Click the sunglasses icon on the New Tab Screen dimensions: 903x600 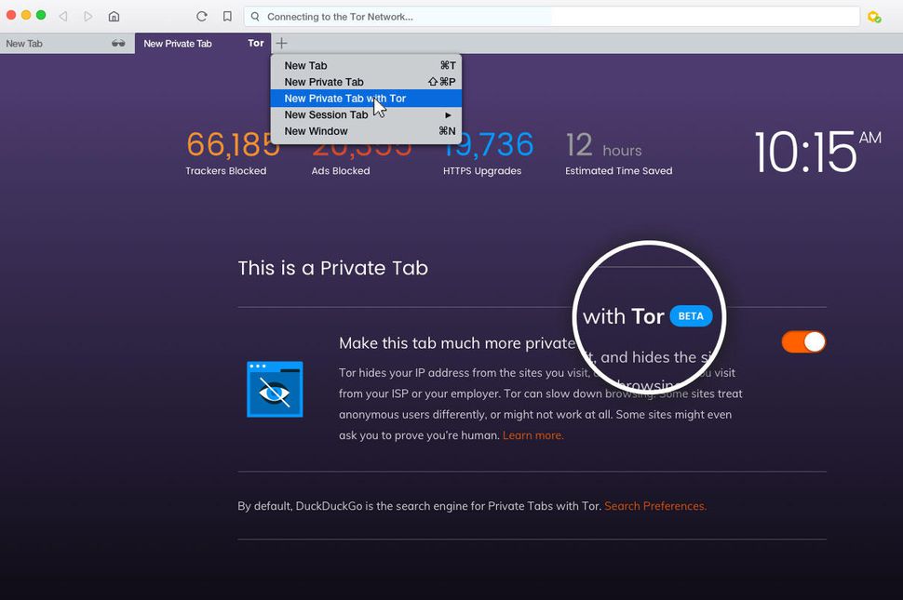(117, 43)
